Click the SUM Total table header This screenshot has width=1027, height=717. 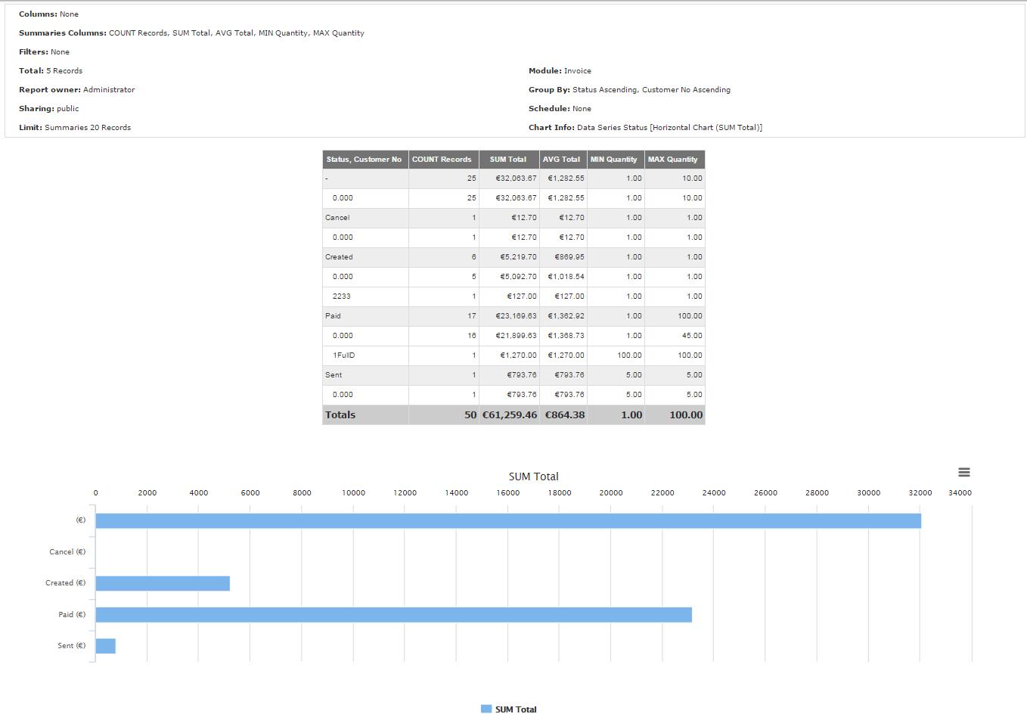[508, 160]
